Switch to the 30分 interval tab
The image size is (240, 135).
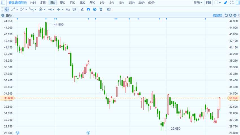(x=141, y=3)
